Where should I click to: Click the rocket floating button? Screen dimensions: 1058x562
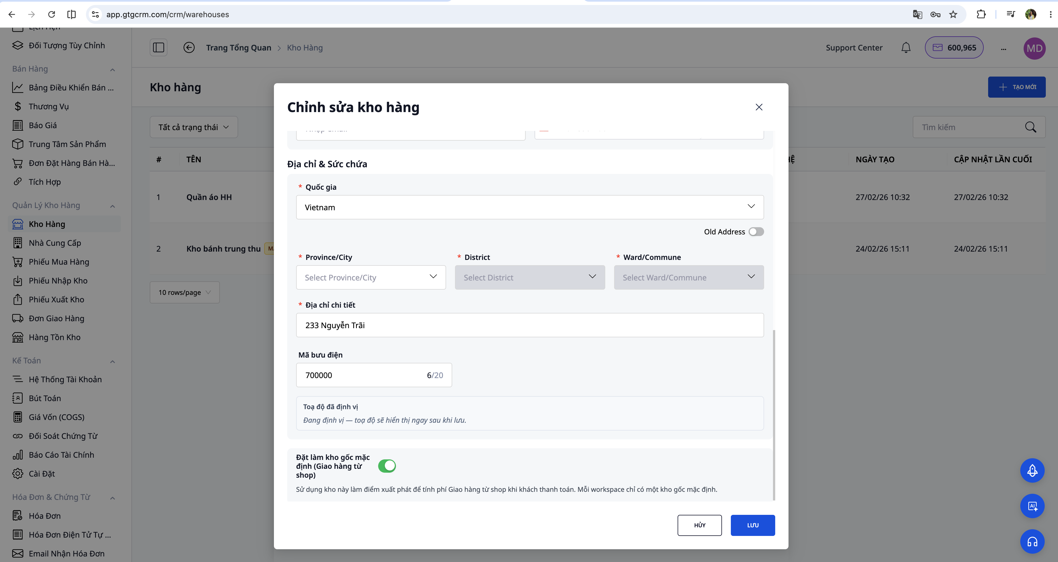point(1032,470)
